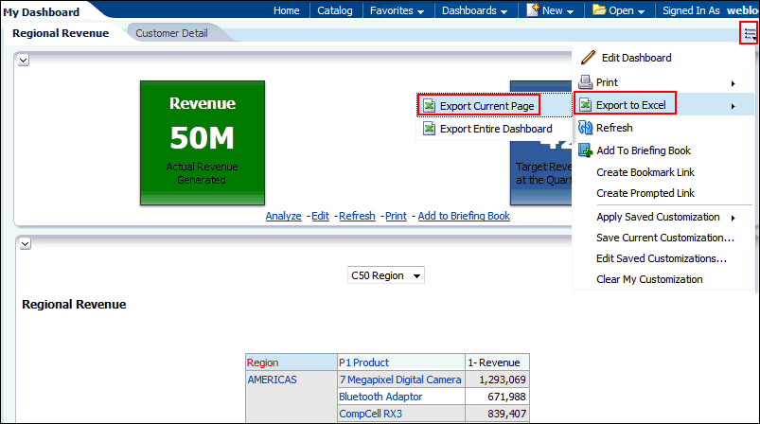This screenshot has height=424, width=760.
Task: Choose Create Prompted Link
Action: tap(645, 193)
